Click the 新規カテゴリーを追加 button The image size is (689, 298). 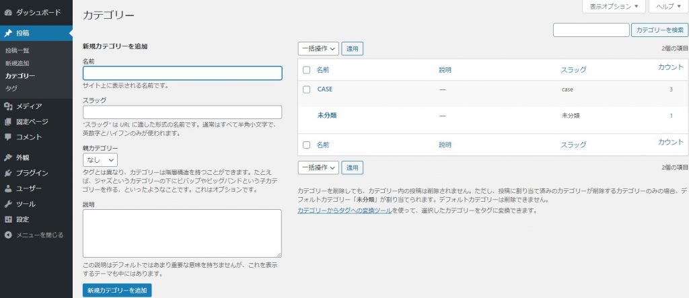pyautogui.click(x=117, y=291)
